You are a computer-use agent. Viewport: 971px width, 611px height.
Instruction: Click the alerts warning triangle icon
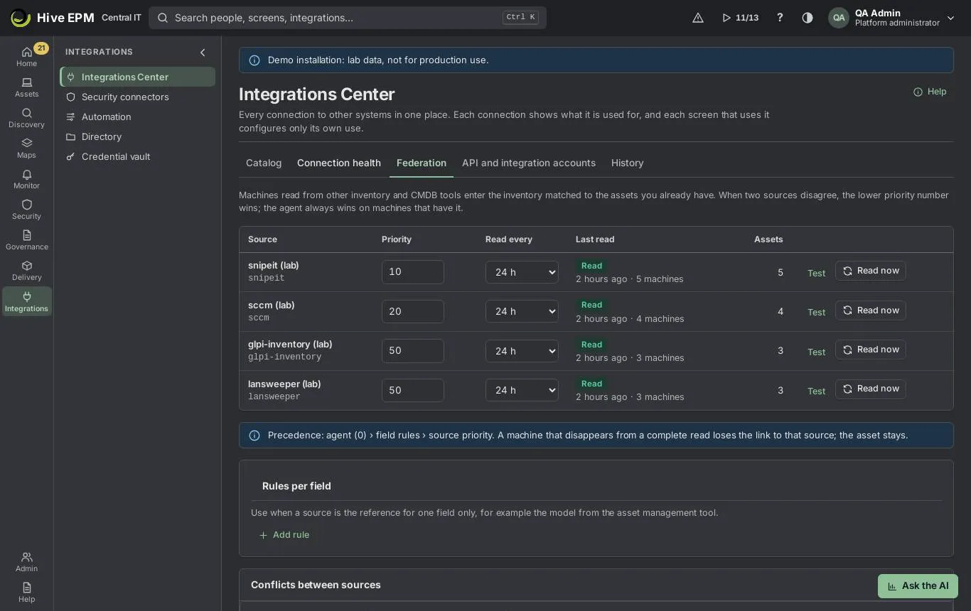pyautogui.click(x=698, y=18)
